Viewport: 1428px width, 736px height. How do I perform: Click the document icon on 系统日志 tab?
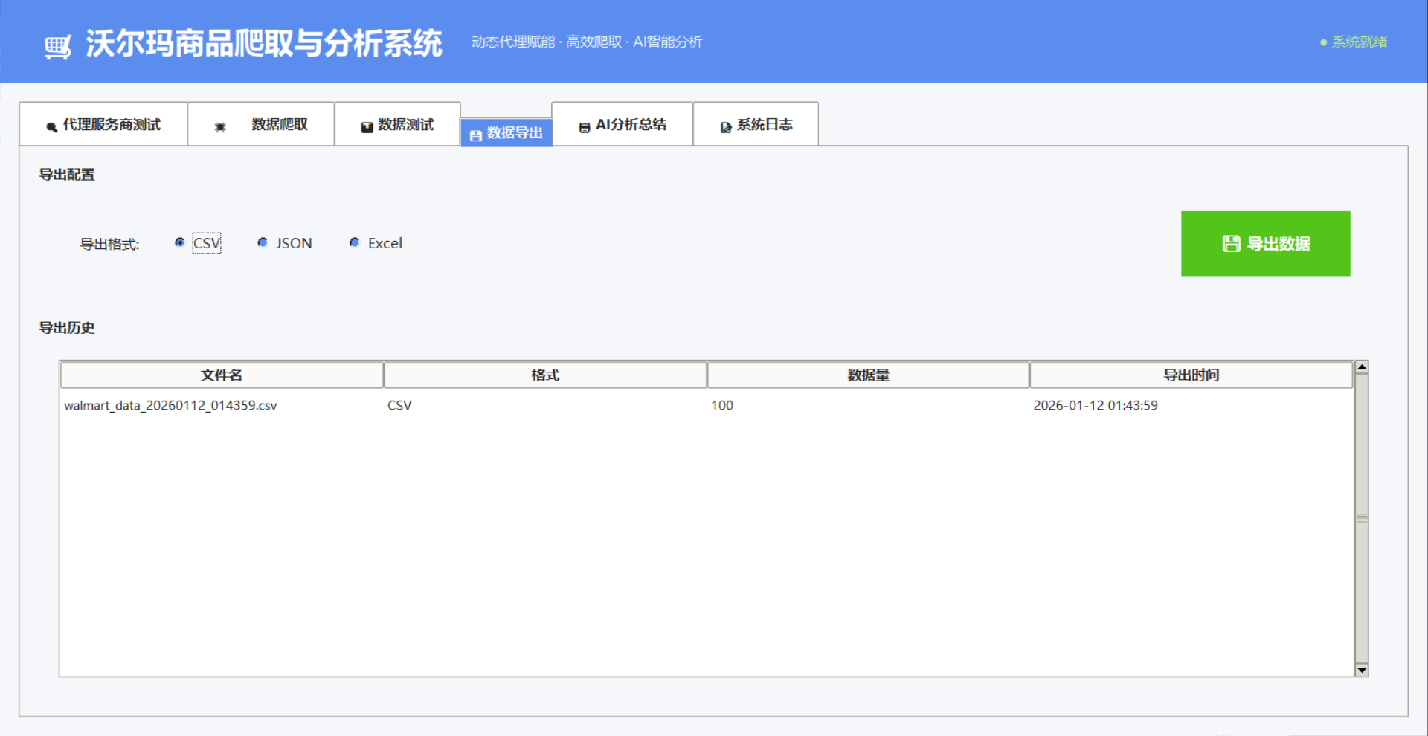pyautogui.click(x=726, y=127)
